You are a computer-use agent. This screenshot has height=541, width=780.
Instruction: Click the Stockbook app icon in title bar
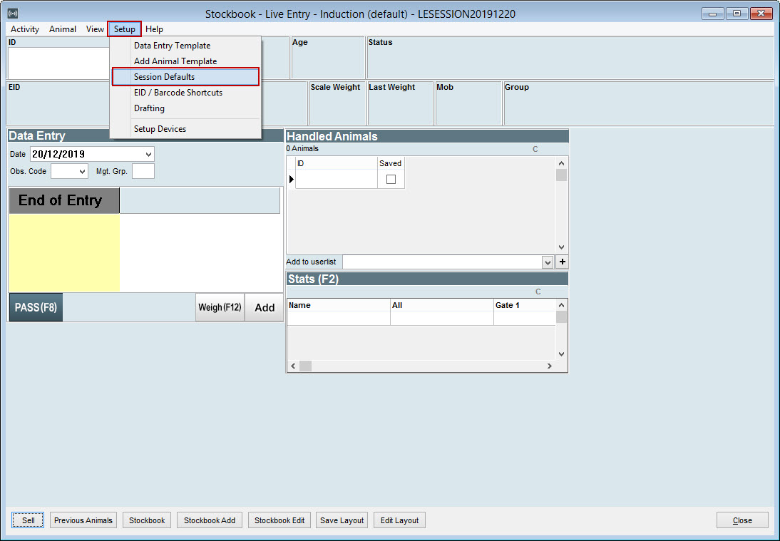12,14
